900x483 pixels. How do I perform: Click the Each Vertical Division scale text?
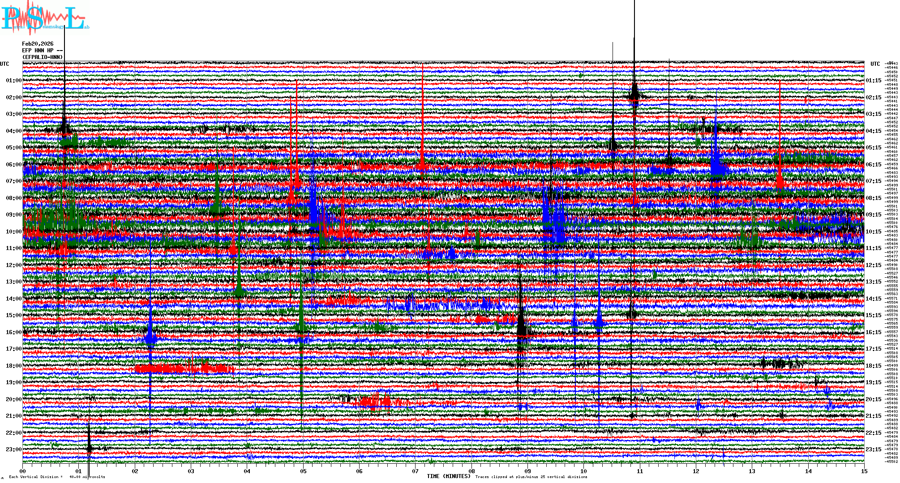(x=57, y=477)
